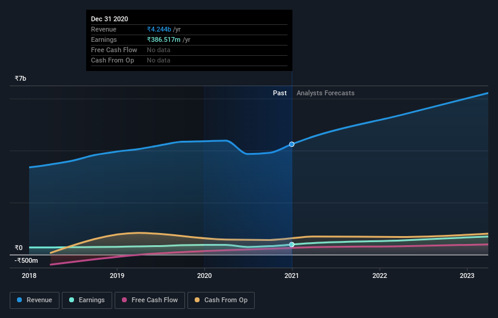The image size is (498, 318).
Task: Toggle the Earnings legend button
Action: [87, 300]
